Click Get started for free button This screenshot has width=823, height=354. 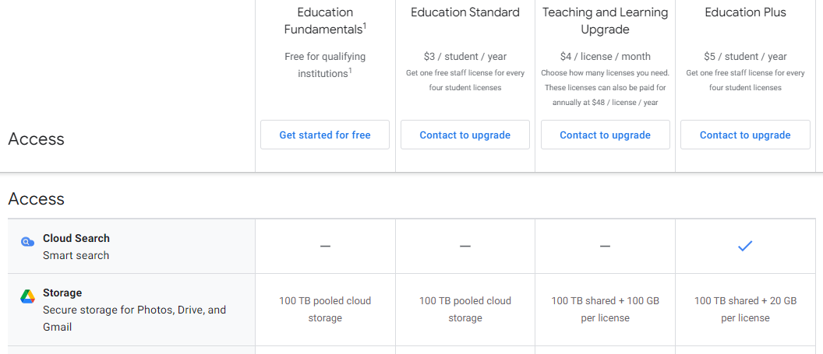(325, 135)
